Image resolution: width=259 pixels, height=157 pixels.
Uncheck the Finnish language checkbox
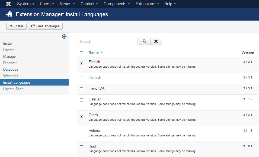click(82, 63)
